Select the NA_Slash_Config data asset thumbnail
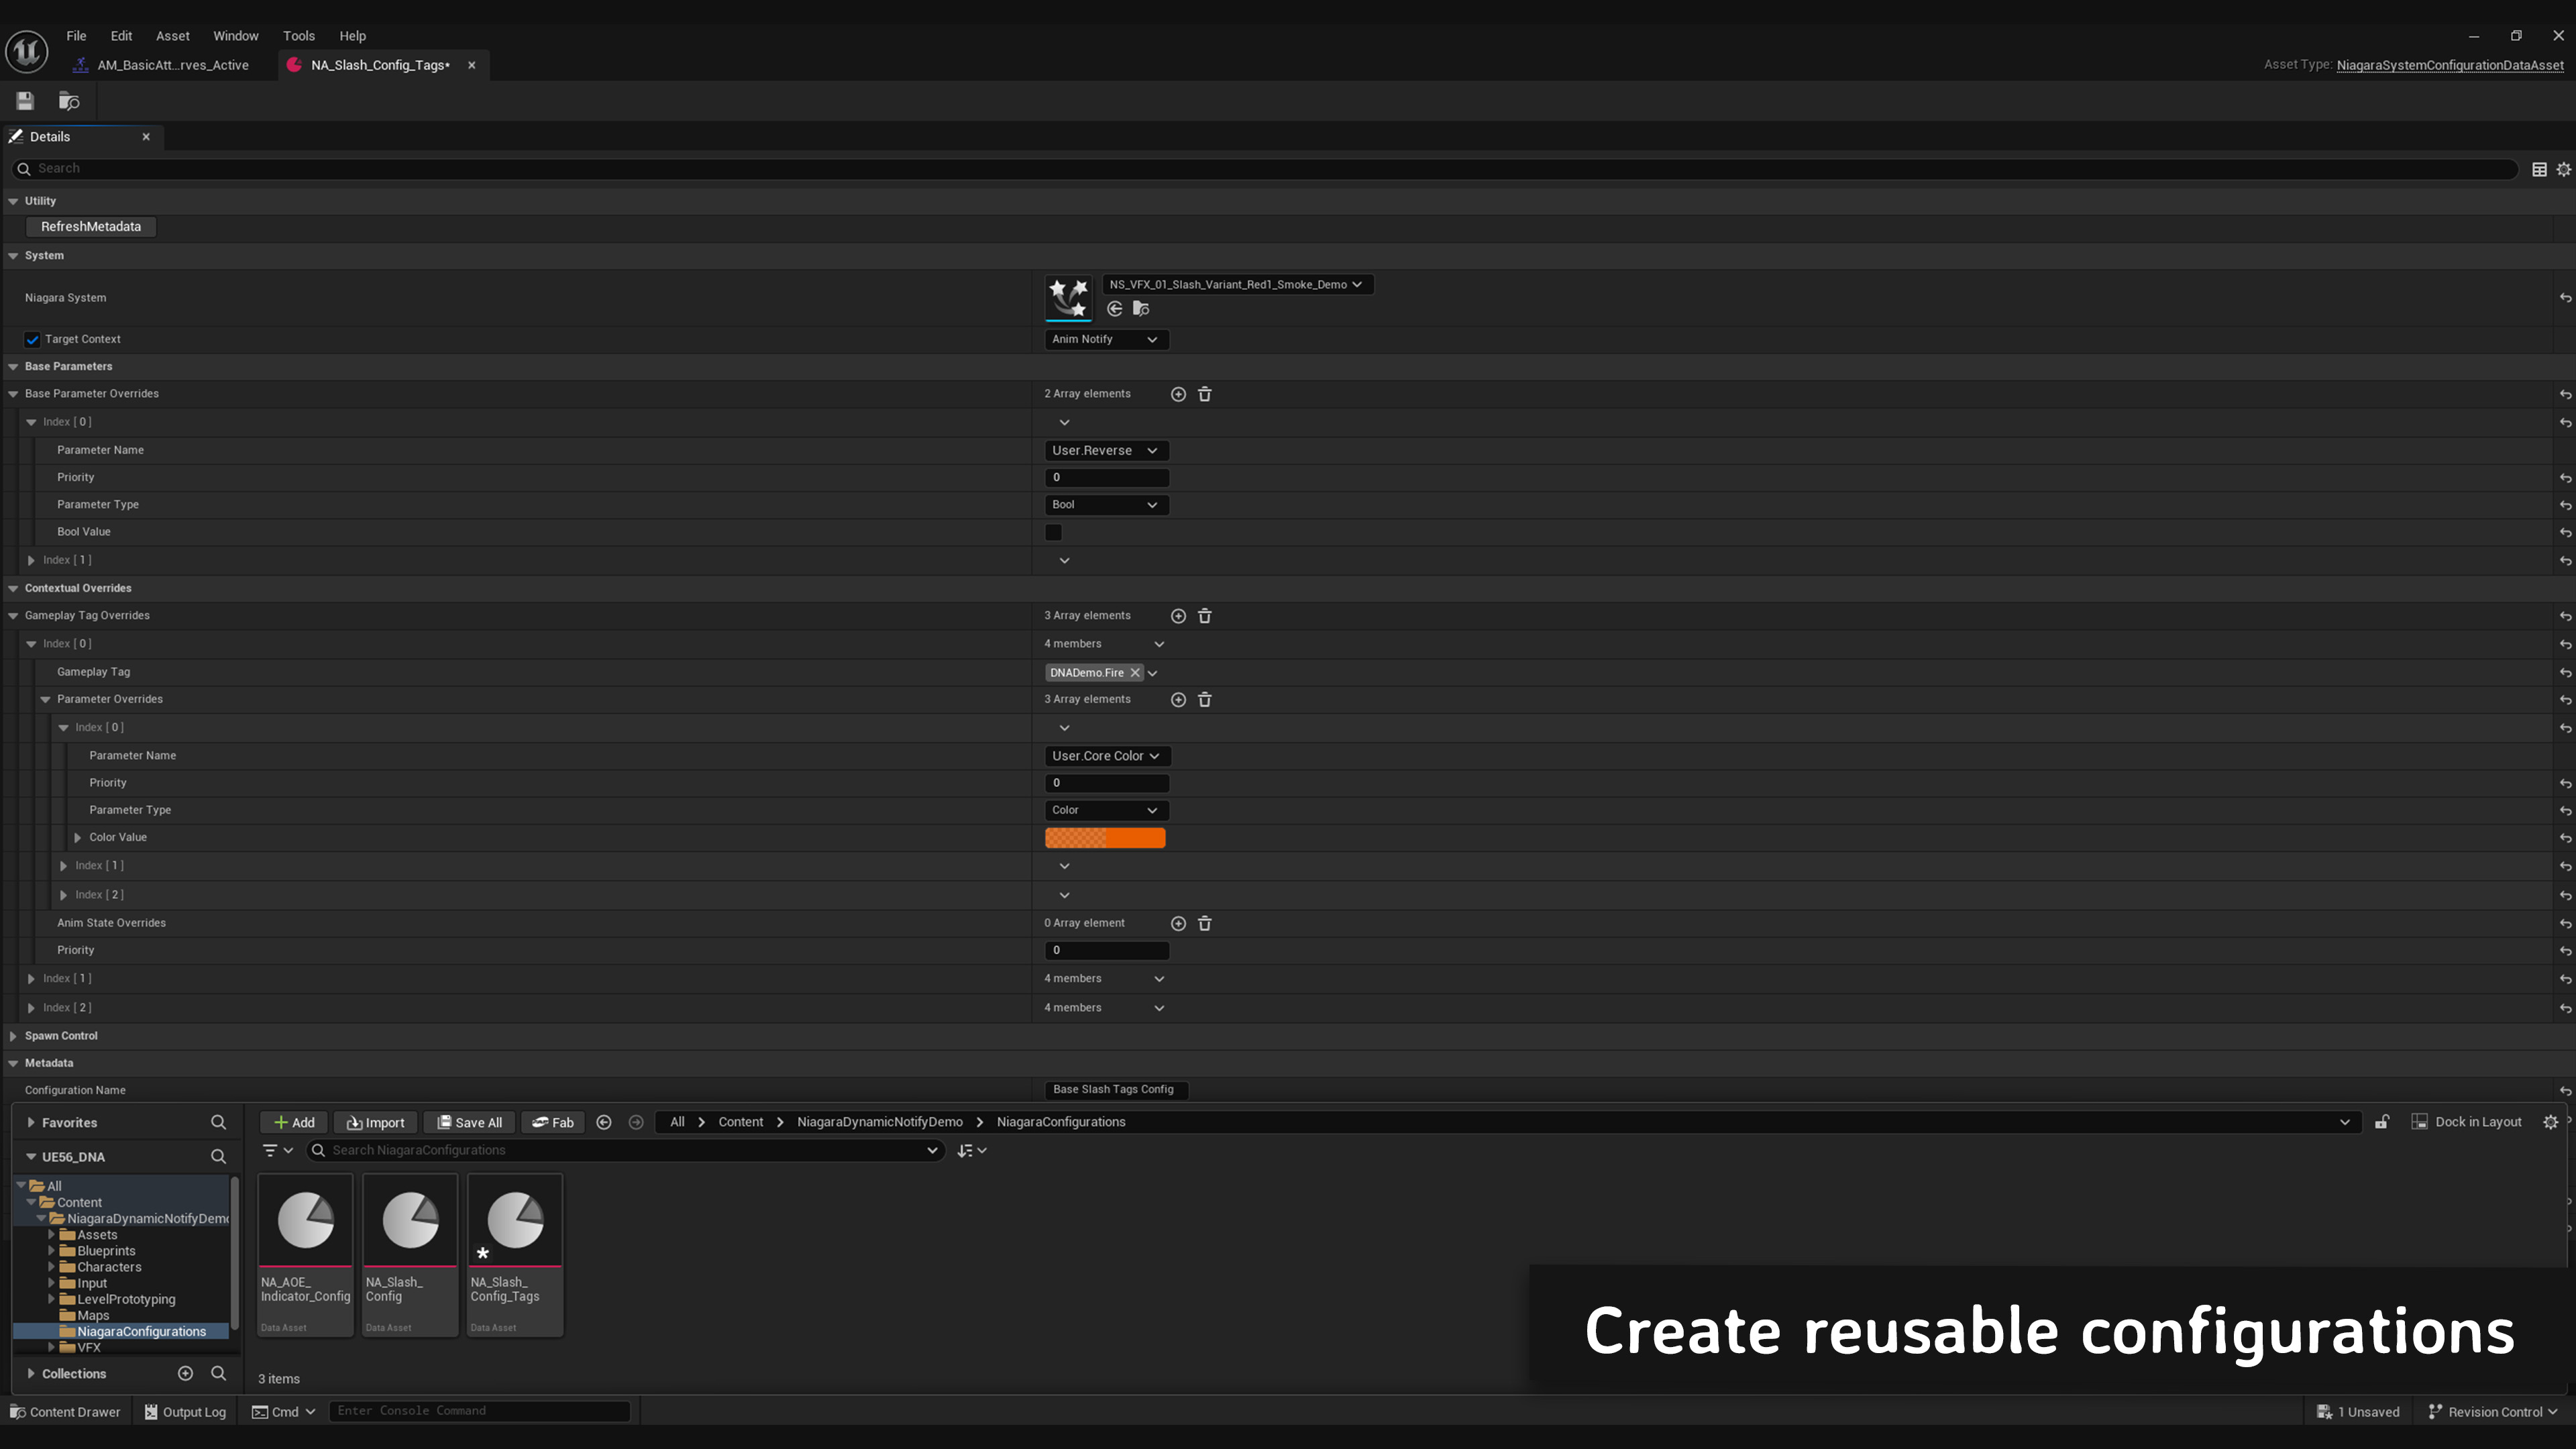The width and height of the screenshot is (2576, 1449). tap(409, 1220)
